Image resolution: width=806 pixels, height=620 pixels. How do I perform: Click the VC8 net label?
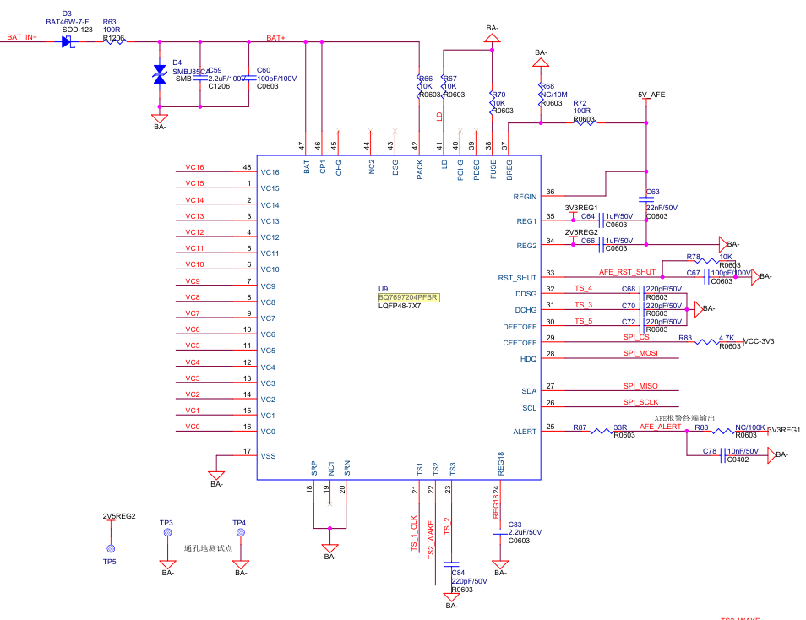[x=193, y=297]
